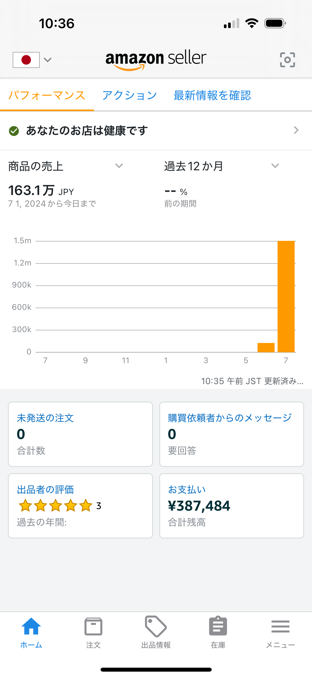
Task: Open the 出品情報 listing tag icon
Action: pyautogui.click(x=156, y=626)
